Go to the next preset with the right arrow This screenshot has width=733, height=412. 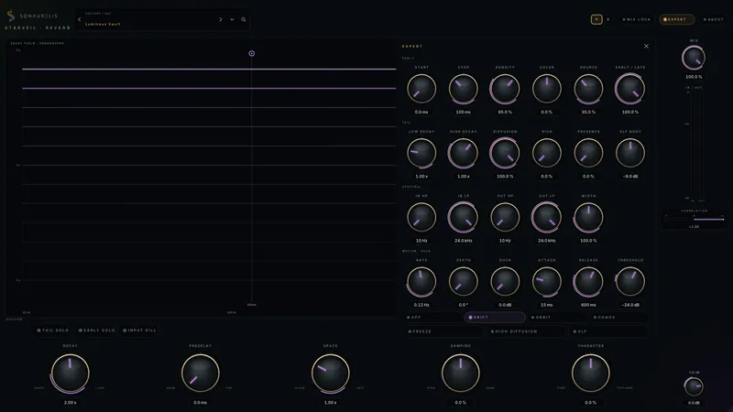click(x=221, y=19)
